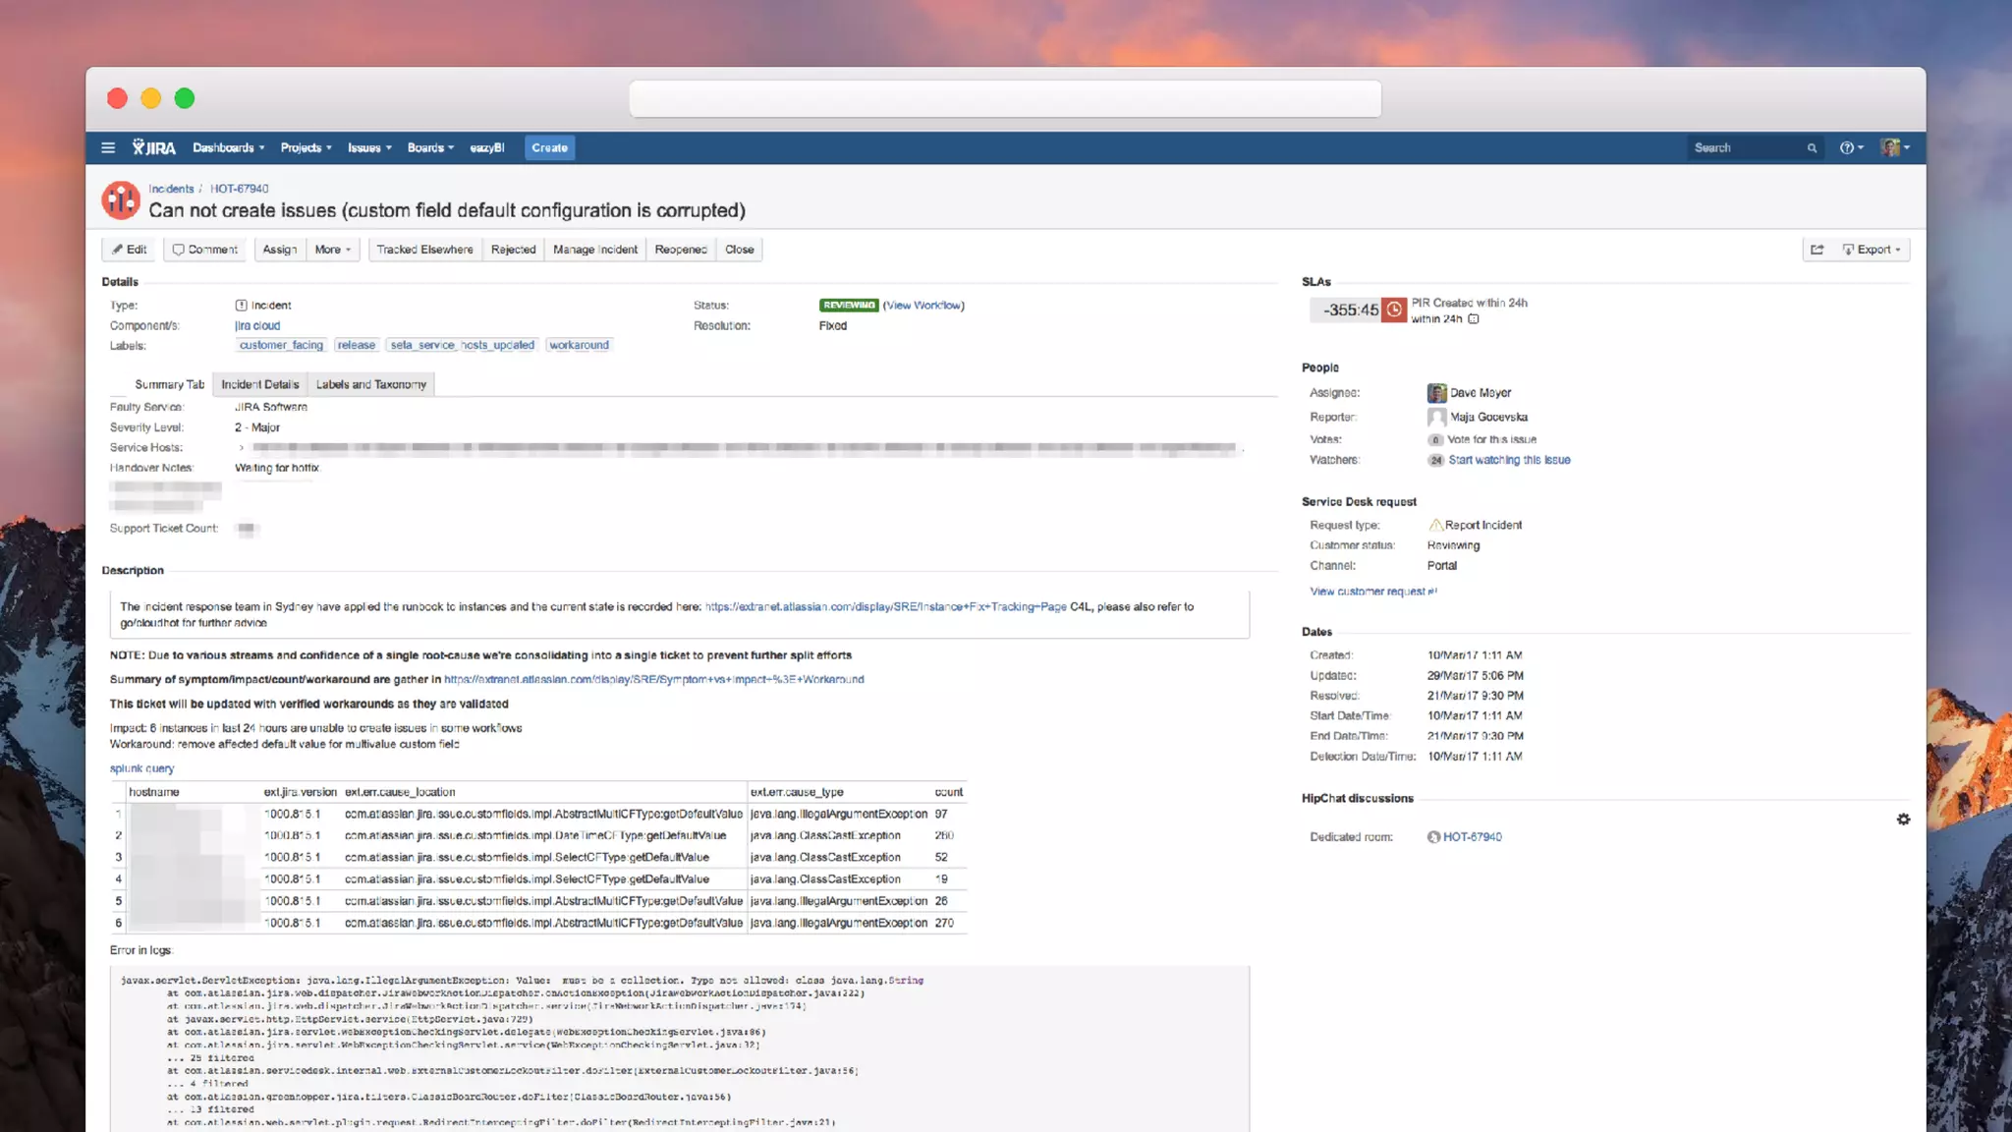The image size is (2012, 1132).
Task: Click the JIRA logo
Action: pos(154,147)
